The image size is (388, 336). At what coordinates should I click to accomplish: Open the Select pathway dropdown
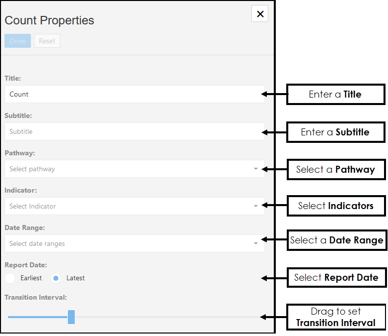click(130, 169)
